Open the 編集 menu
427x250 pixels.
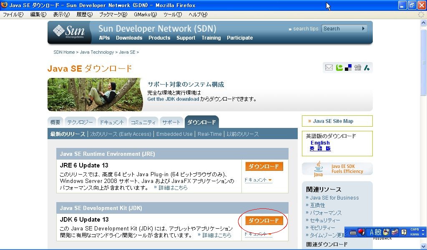[x=38, y=15]
